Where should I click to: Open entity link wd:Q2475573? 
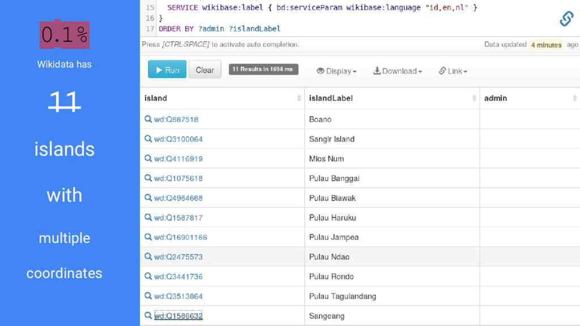pyautogui.click(x=178, y=257)
